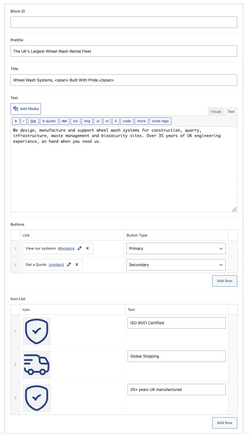Edit the View our systems link
This screenshot has height=436, width=250.
[x=80, y=248]
